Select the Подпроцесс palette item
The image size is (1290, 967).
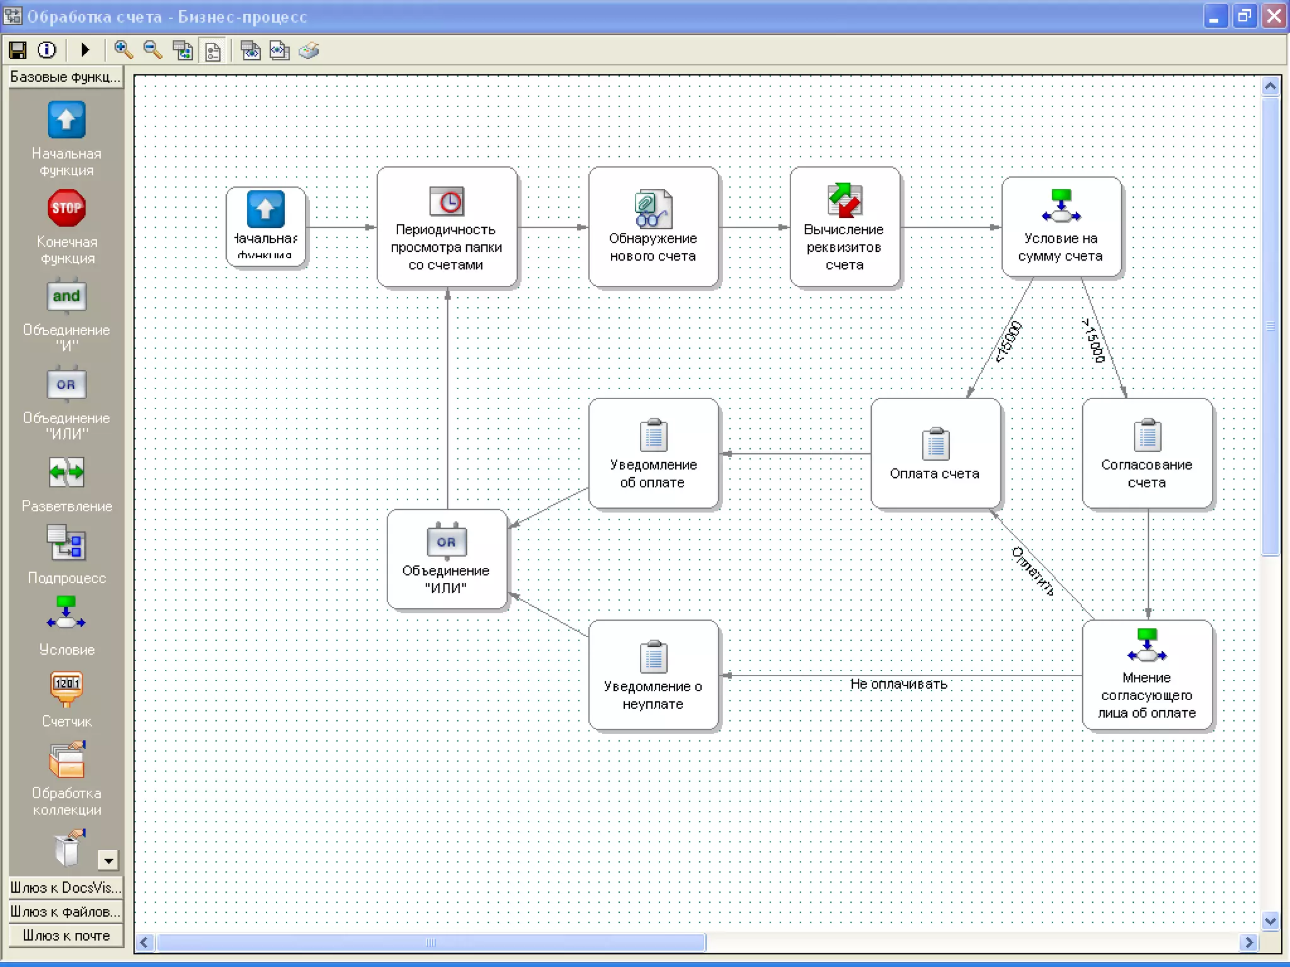pos(66,544)
